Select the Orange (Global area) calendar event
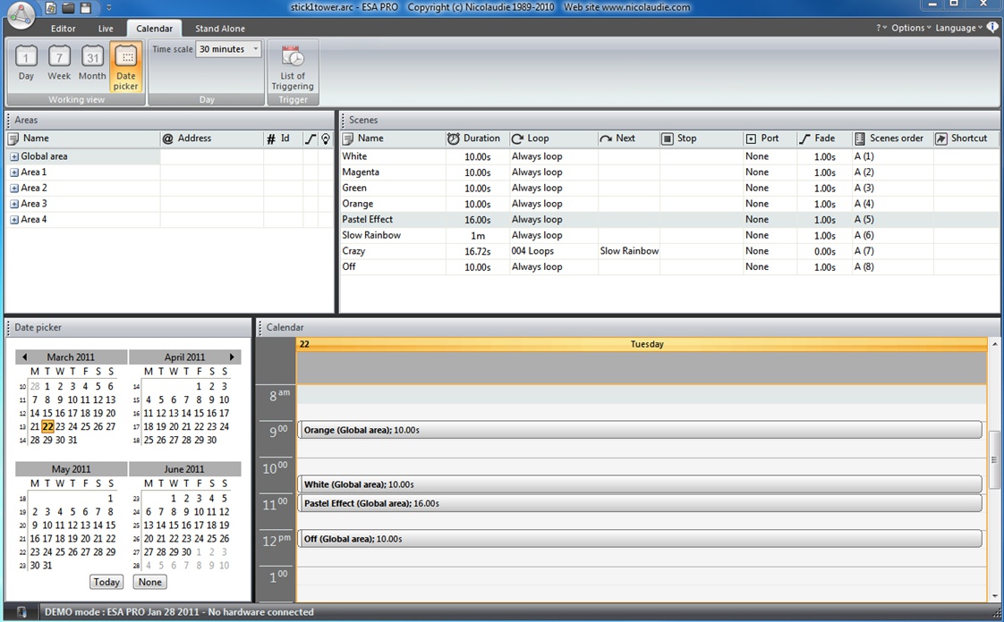 tap(639, 430)
